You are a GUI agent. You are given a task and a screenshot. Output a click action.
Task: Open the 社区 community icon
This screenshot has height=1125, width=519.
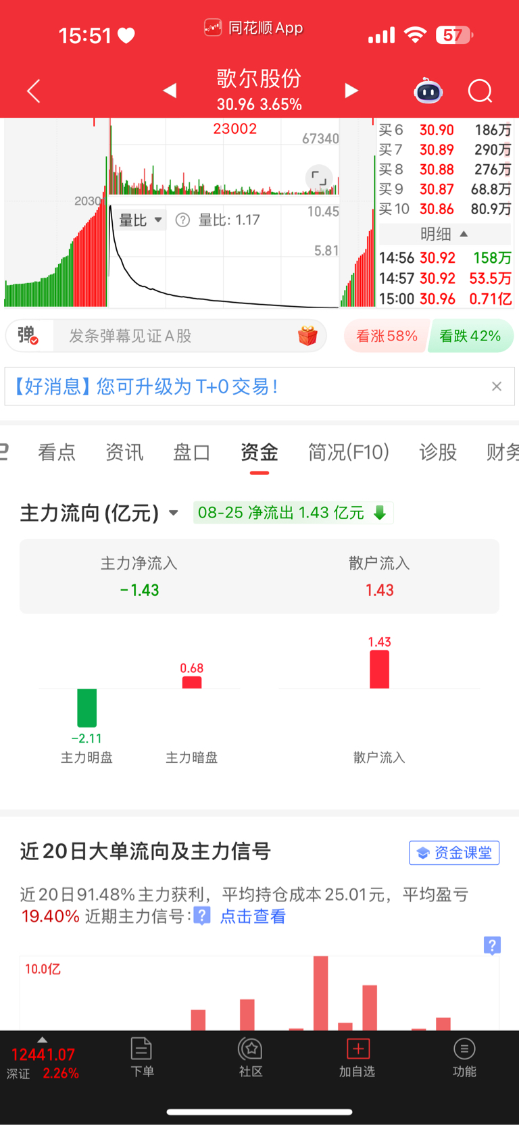[251, 1057]
